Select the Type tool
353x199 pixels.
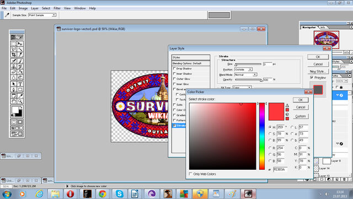[x=20, y=84]
